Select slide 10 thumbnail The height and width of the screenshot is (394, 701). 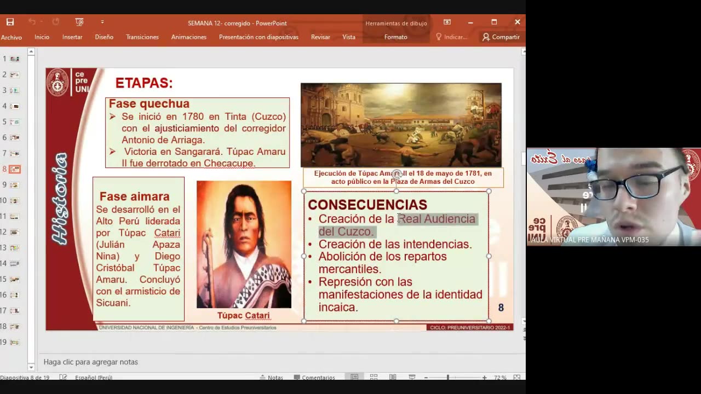(15, 201)
